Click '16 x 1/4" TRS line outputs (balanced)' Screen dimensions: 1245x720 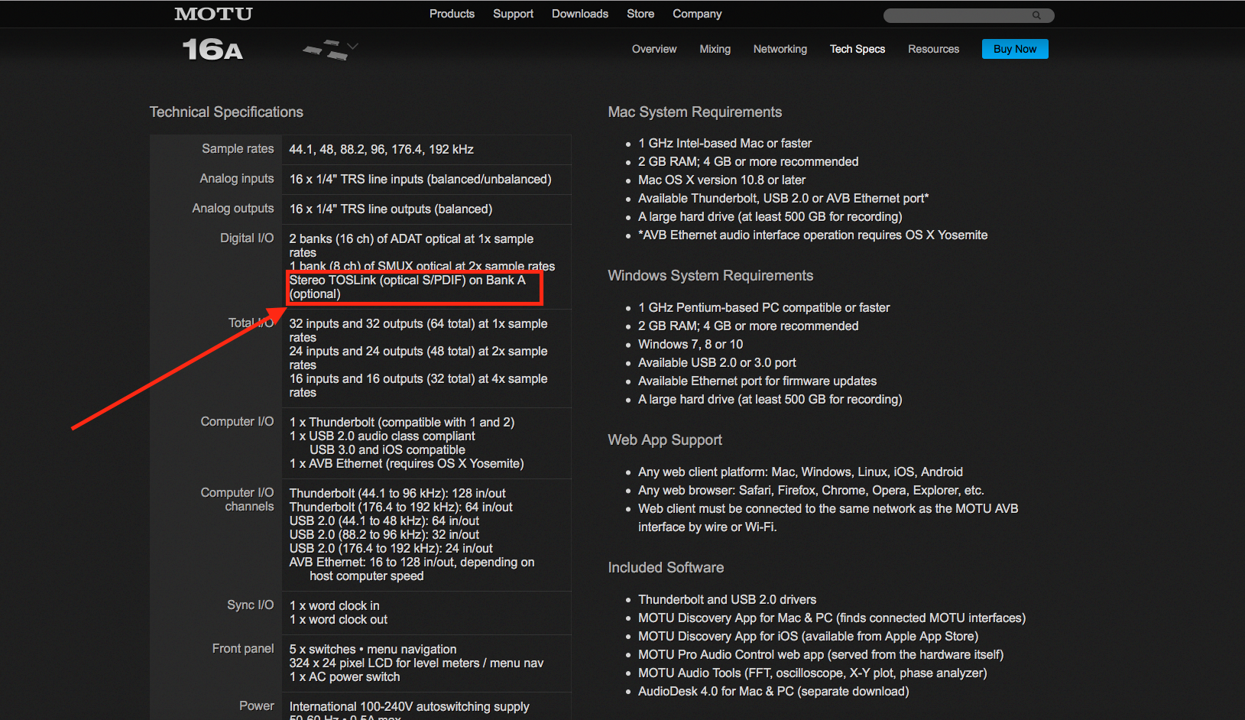tap(391, 209)
